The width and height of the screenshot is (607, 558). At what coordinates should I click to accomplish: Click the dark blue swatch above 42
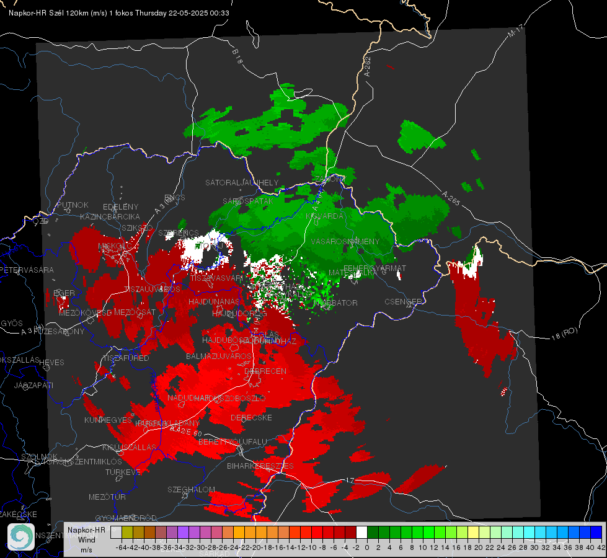coord(596,532)
